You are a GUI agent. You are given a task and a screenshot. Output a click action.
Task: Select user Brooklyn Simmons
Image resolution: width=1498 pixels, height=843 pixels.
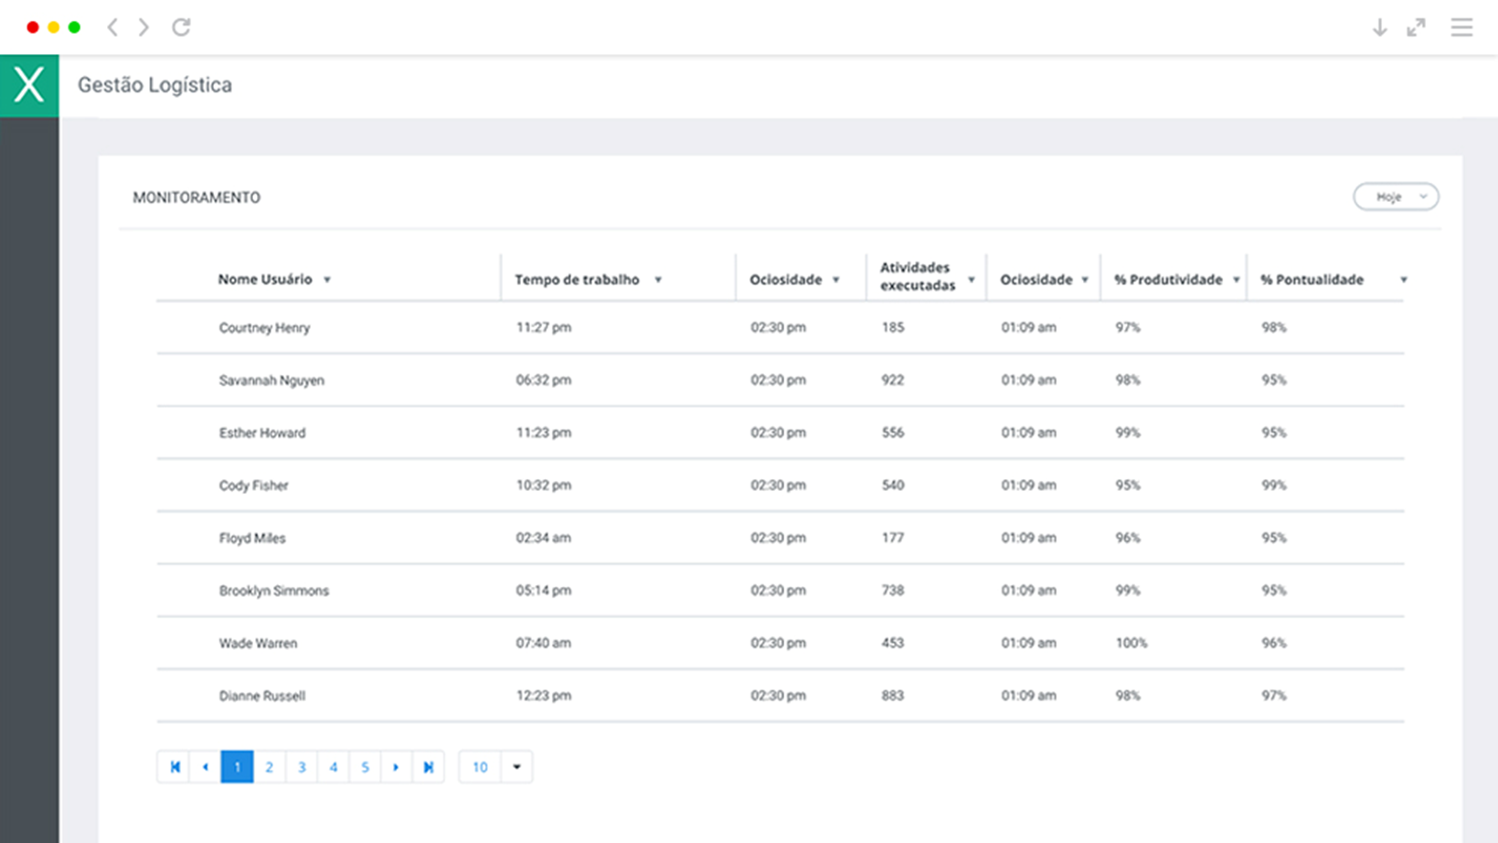coord(273,591)
